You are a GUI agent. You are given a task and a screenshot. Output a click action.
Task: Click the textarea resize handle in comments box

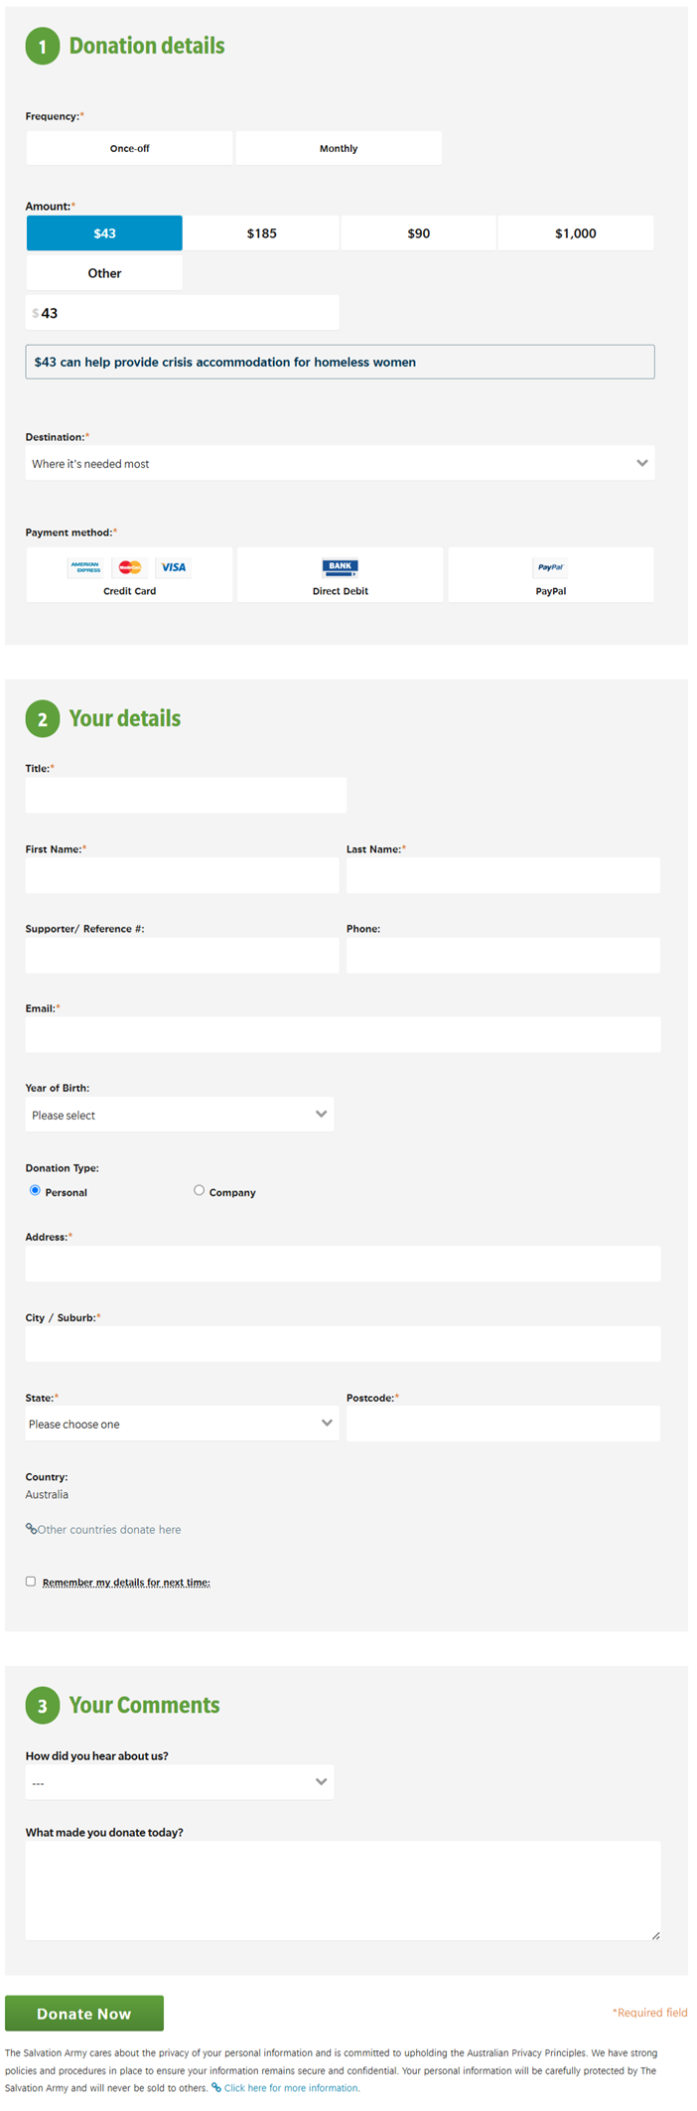(655, 1935)
